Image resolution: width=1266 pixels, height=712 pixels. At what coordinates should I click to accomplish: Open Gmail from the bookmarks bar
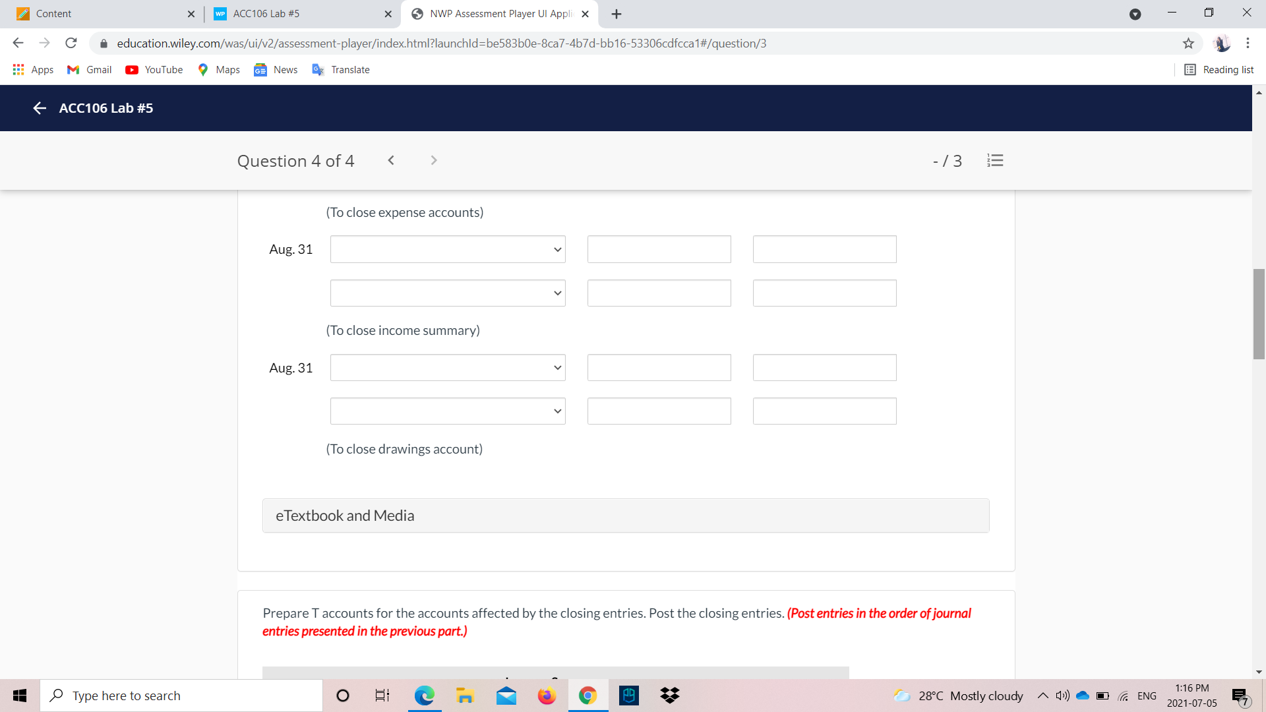click(x=88, y=70)
